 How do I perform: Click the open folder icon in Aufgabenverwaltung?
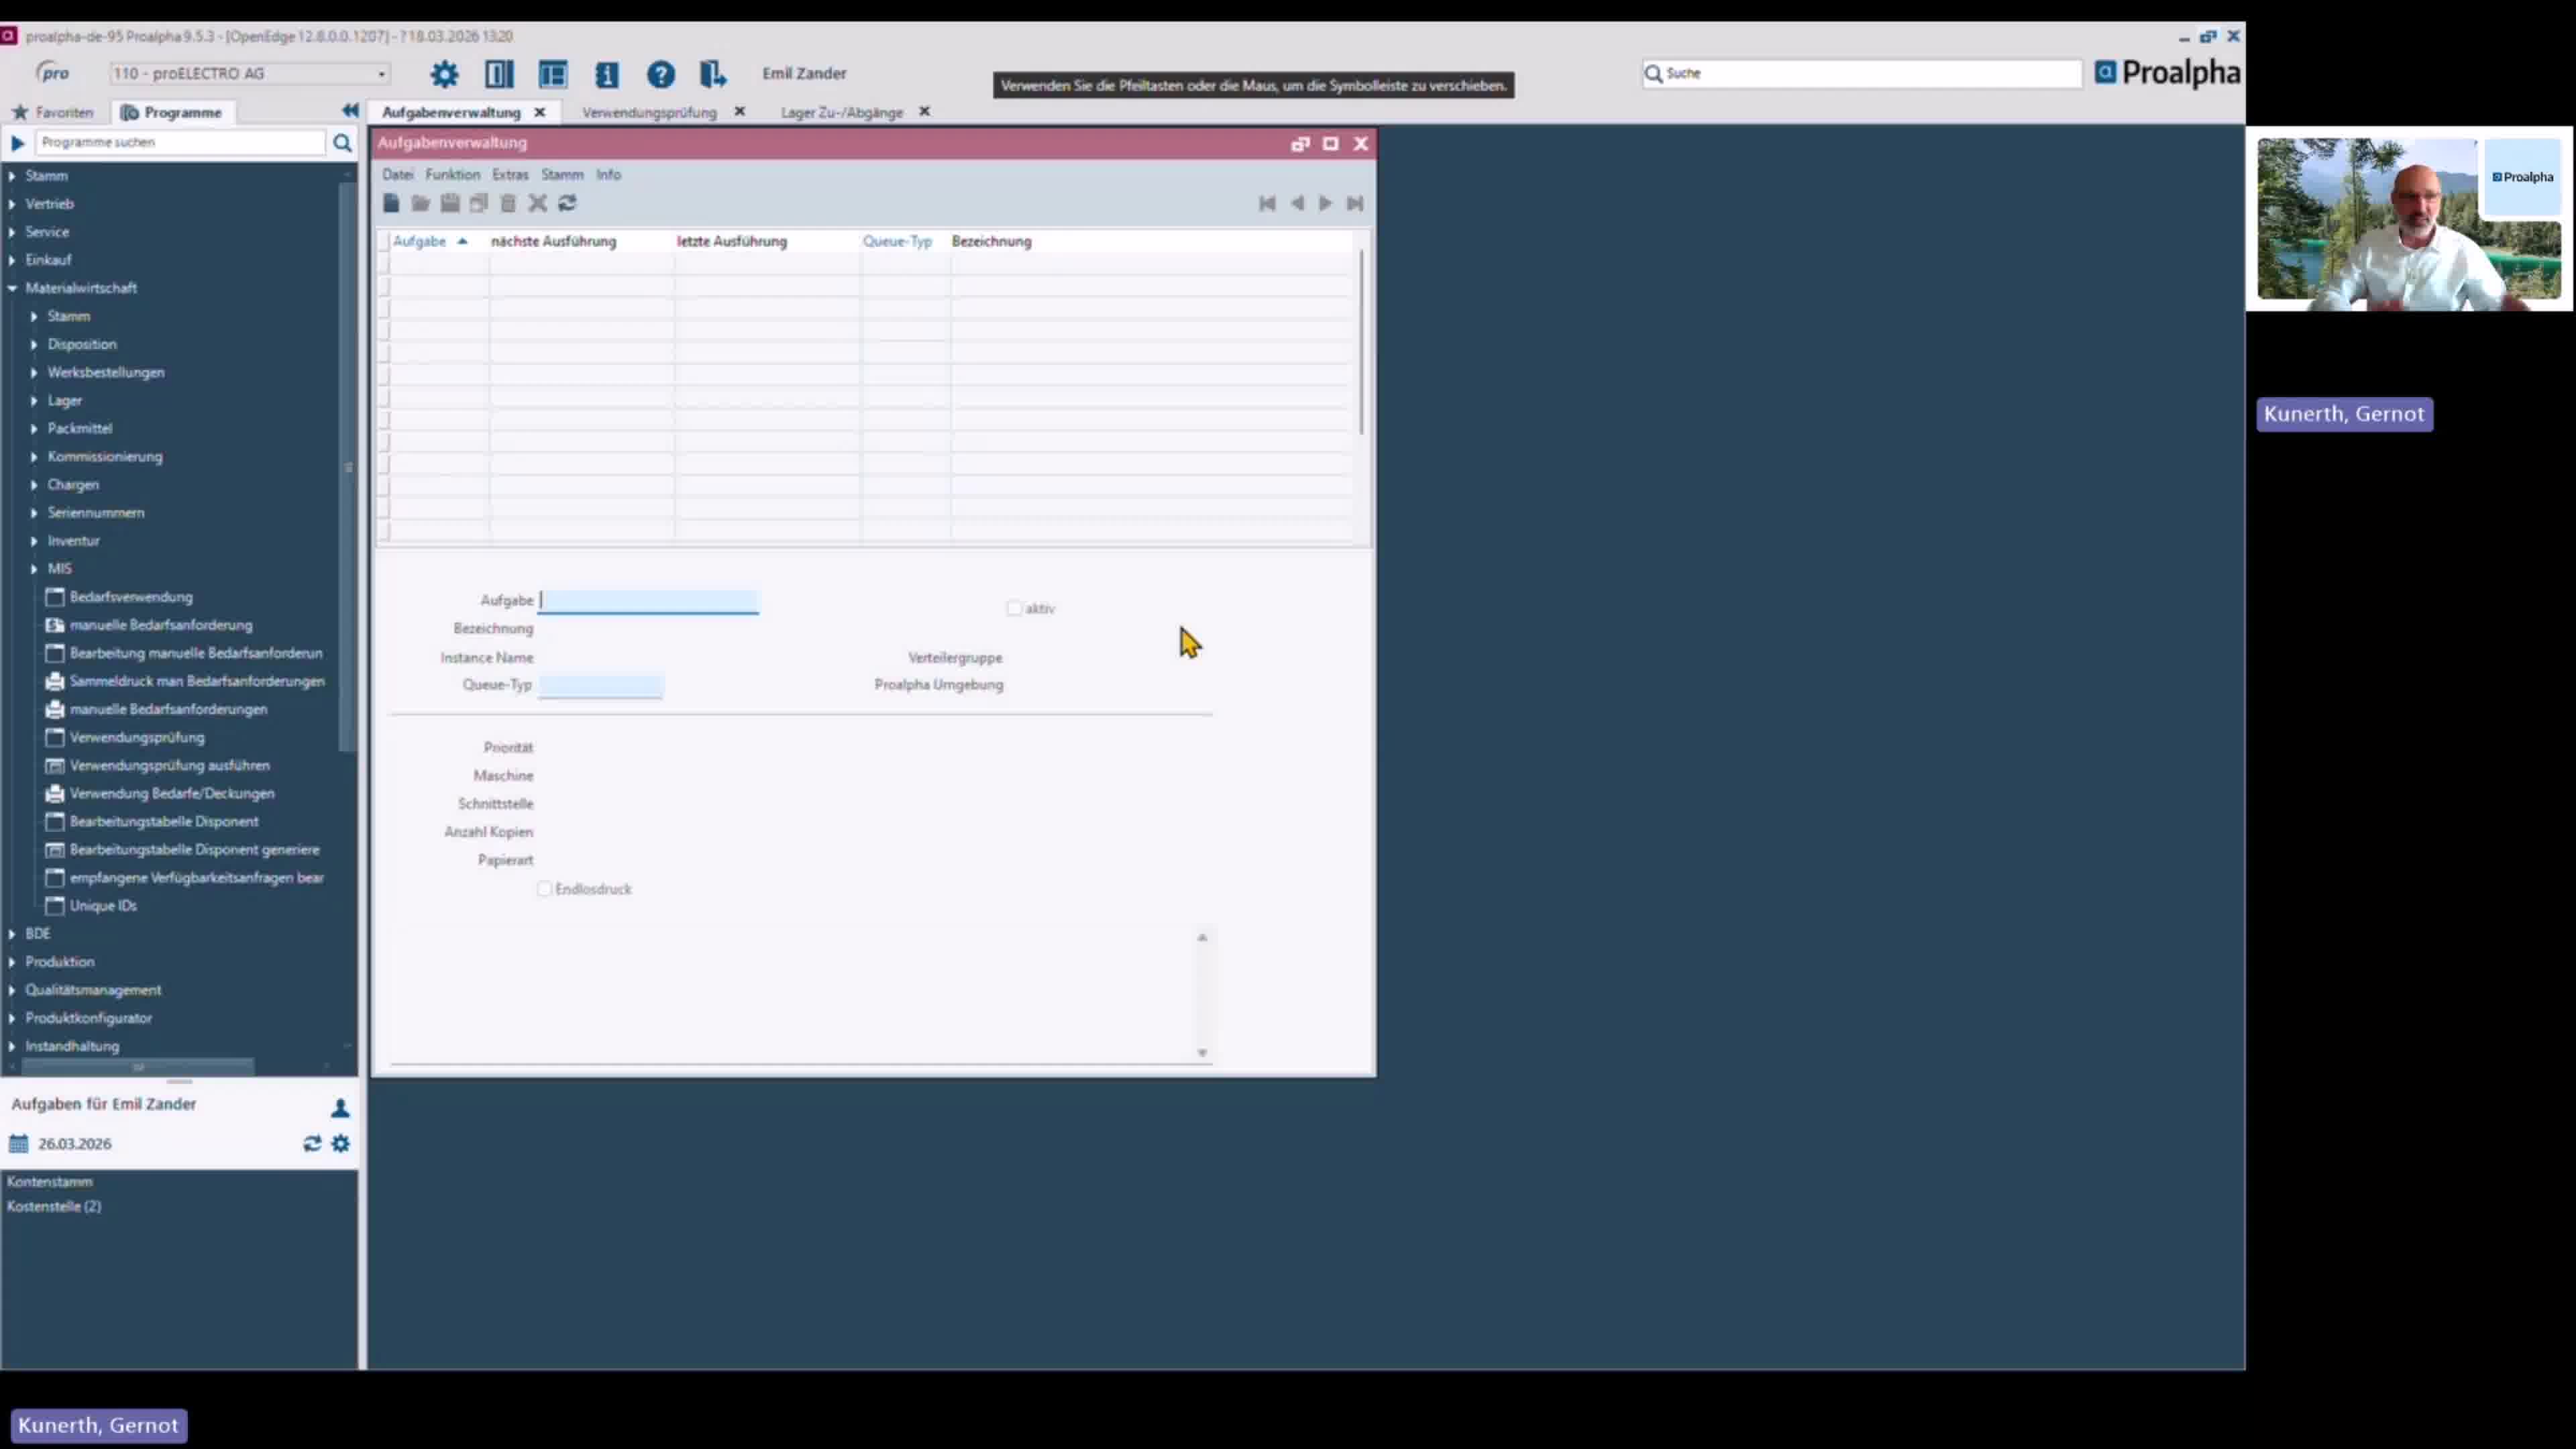pos(420,203)
